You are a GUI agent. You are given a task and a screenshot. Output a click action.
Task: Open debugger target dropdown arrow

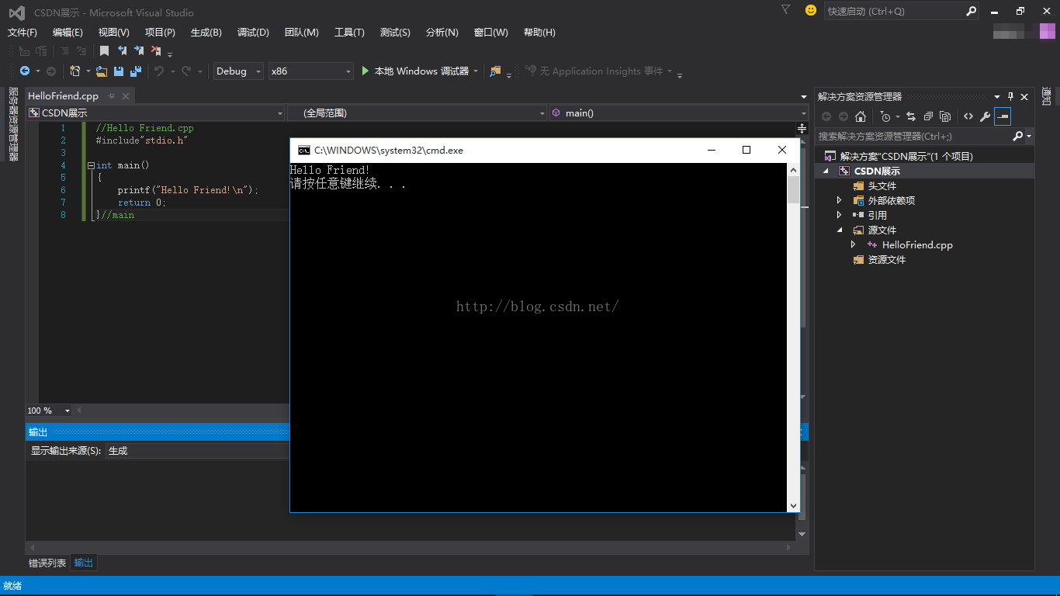pos(476,71)
